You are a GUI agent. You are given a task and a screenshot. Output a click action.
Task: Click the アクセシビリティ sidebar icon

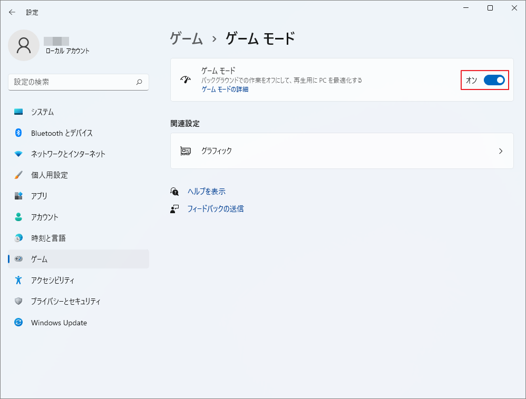18,280
